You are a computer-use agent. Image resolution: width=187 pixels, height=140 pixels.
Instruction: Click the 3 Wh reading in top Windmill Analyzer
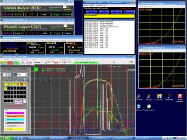point(44,15)
